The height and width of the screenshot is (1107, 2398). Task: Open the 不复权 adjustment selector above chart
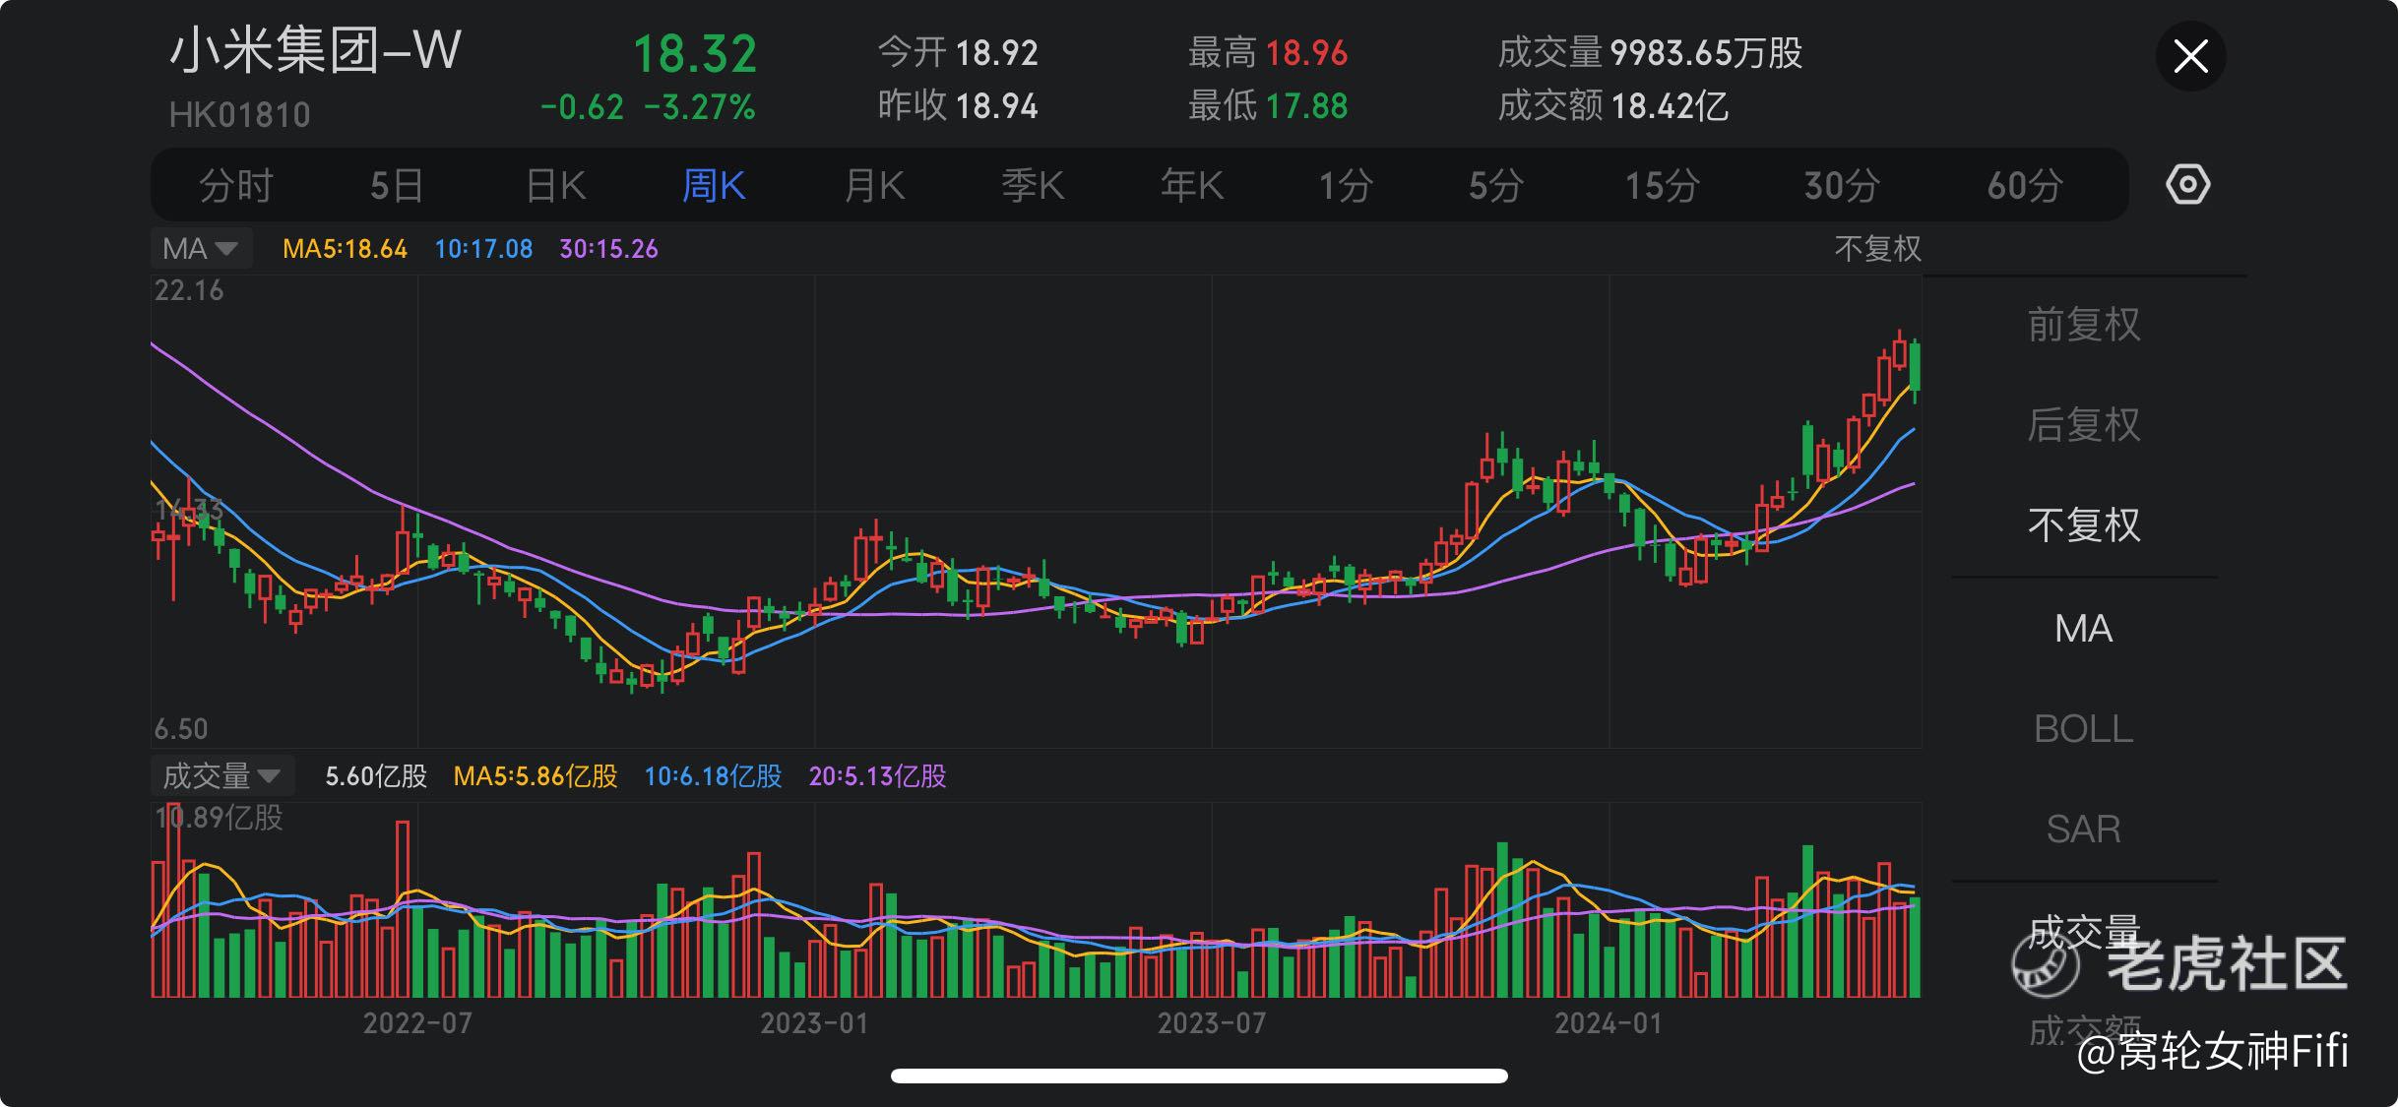click(x=1877, y=249)
